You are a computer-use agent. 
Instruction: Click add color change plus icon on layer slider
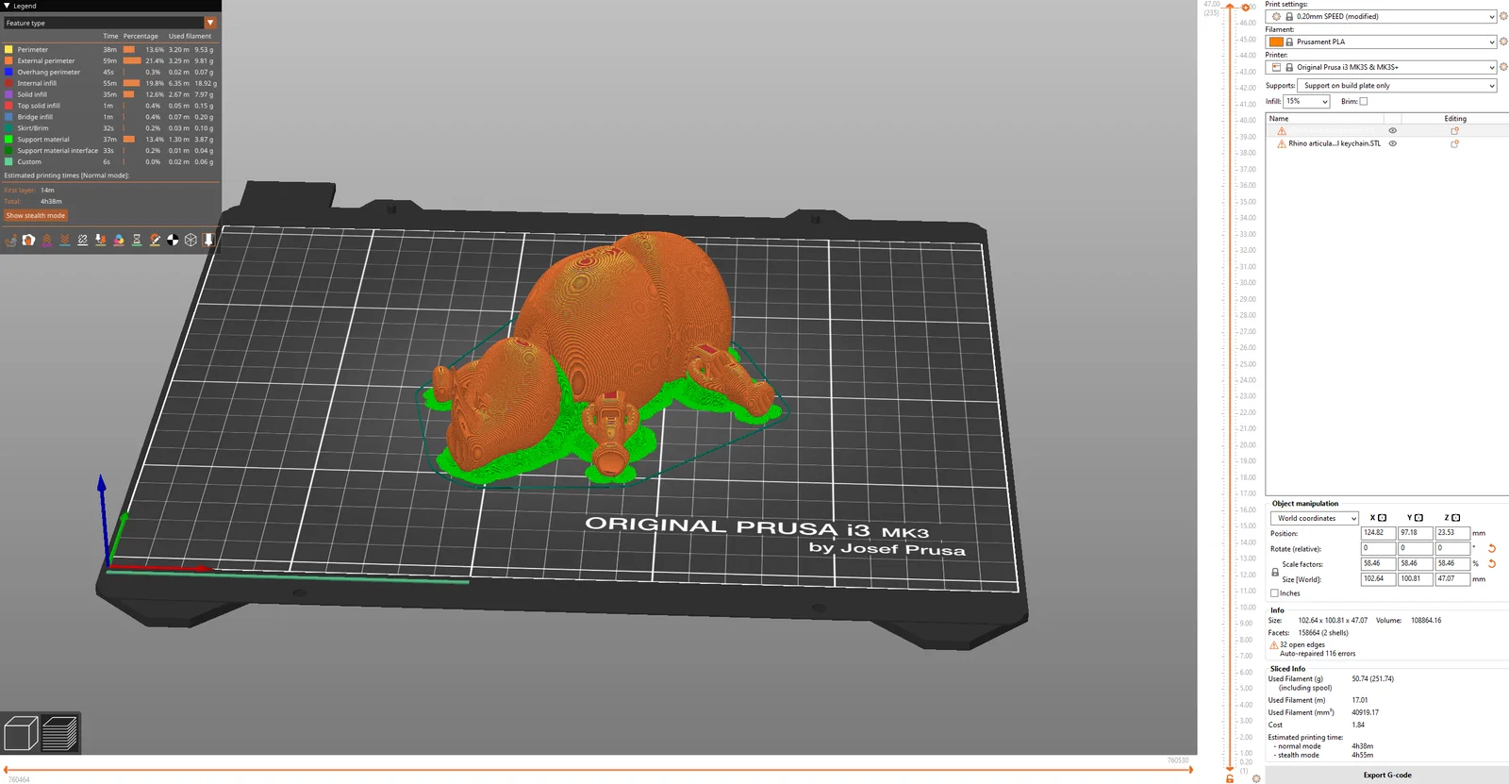1246,8
